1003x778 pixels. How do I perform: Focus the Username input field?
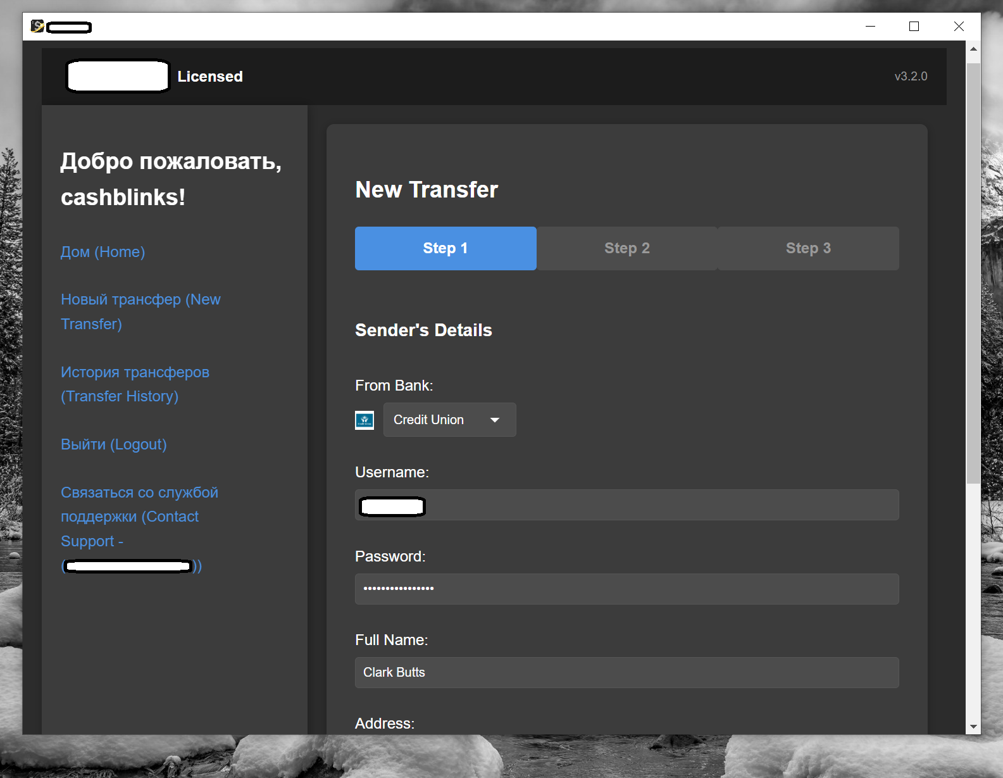pos(626,505)
